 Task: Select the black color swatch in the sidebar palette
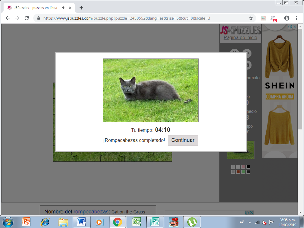click(x=248, y=167)
